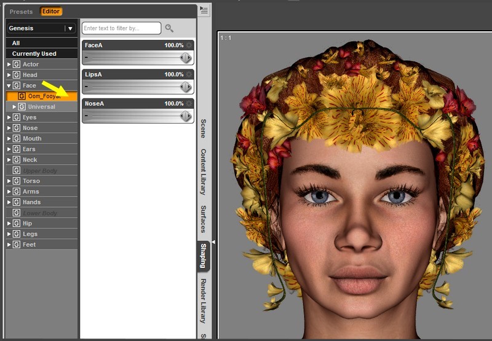492x341 pixels.
Task: Switch to the Presets tab
Action: [x=21, y=12]
